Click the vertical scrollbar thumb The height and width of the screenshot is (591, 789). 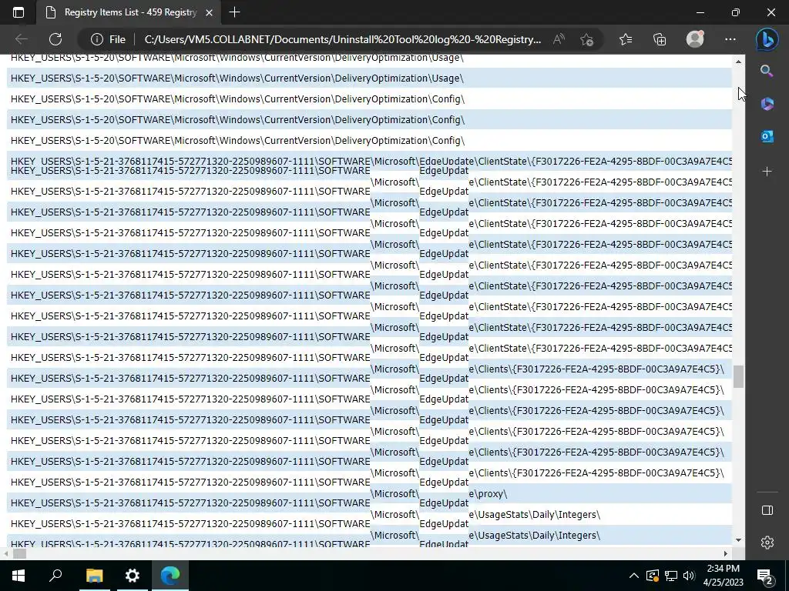click(x=738, y=377)
